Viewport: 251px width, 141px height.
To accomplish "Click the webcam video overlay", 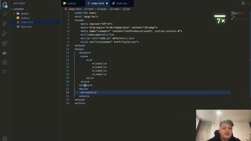I will pos(224,125).
